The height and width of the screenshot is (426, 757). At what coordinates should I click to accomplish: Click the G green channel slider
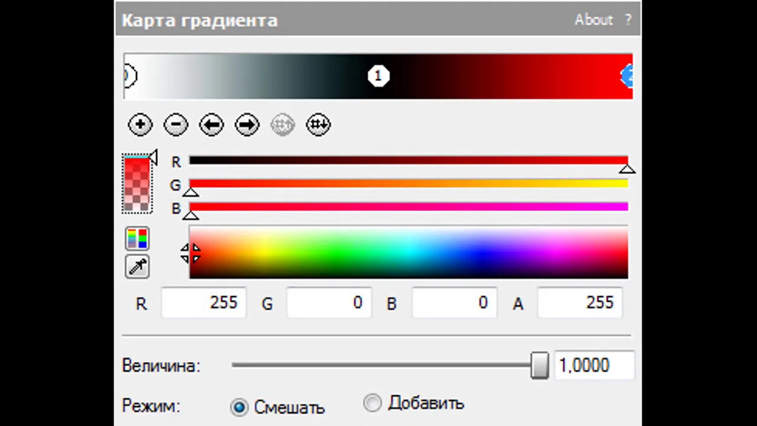(x=408, y=183)
